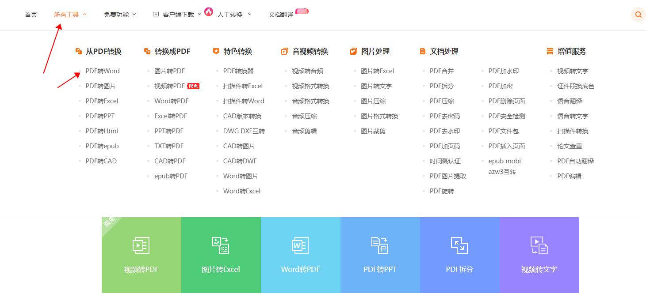This screenshot has height=294, width=646.
Task: Click the 特色转换 shield icon
Action: (x=216, y=51)
